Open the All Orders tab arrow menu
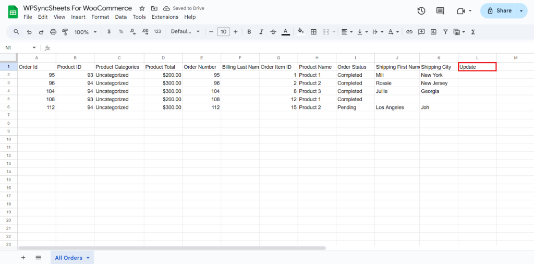Image resolution: width=534 pixels, height=264 pixels. tap(88, 258)
